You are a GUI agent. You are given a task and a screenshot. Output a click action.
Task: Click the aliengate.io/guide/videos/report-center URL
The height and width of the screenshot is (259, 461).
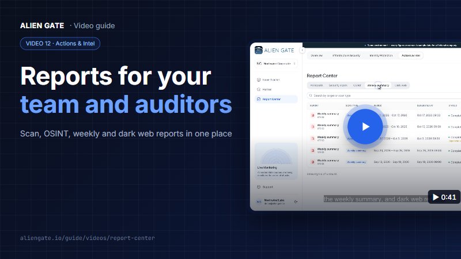click(88, 238)
